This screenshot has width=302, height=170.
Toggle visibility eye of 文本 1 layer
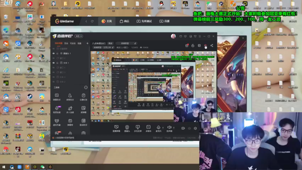pyautogui.click(x=54, y=63)
